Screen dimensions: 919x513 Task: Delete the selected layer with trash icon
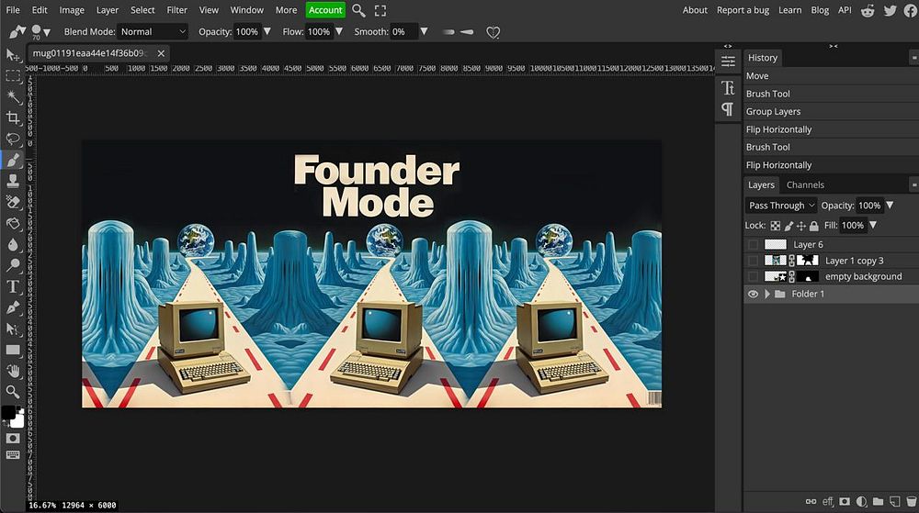click(x=912, y=501)
